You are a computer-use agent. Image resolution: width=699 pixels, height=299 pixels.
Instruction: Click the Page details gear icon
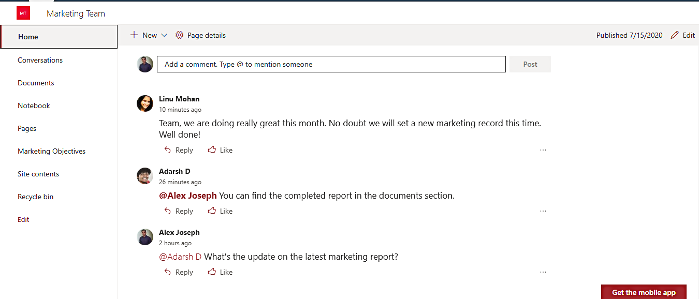tap(179, 35)
